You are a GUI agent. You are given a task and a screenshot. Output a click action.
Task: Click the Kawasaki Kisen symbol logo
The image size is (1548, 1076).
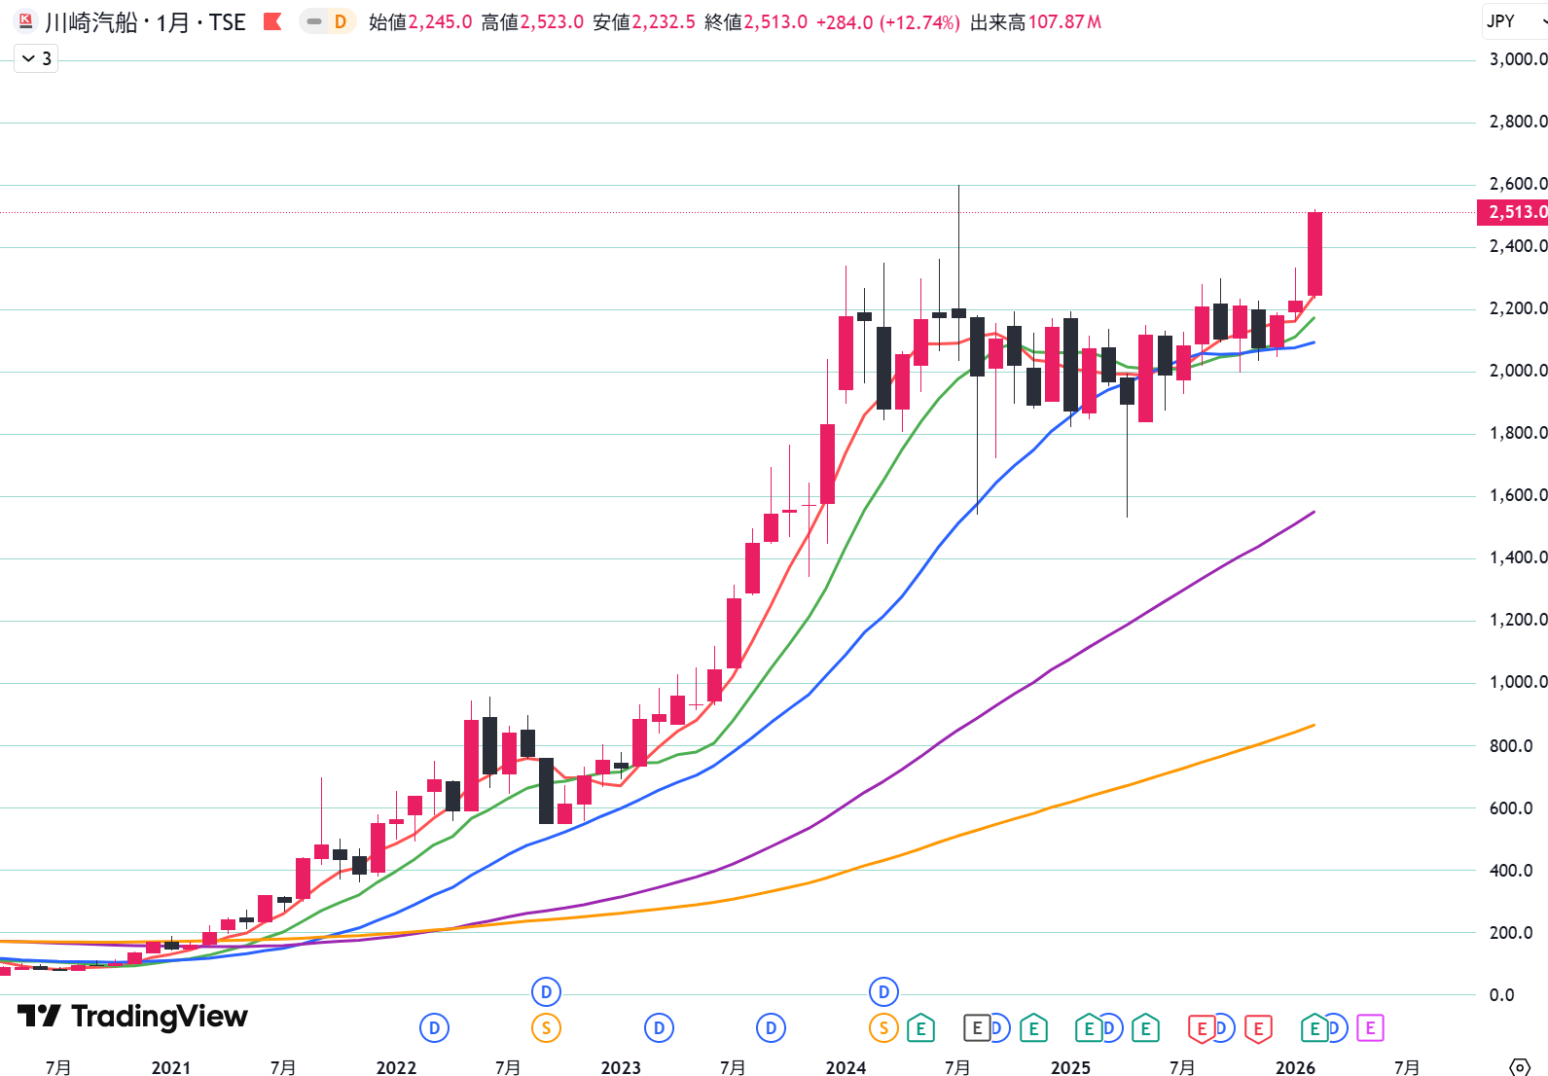[x=25, y=21]
